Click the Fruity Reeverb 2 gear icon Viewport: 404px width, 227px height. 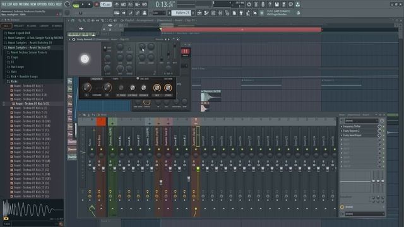point(74,39)
